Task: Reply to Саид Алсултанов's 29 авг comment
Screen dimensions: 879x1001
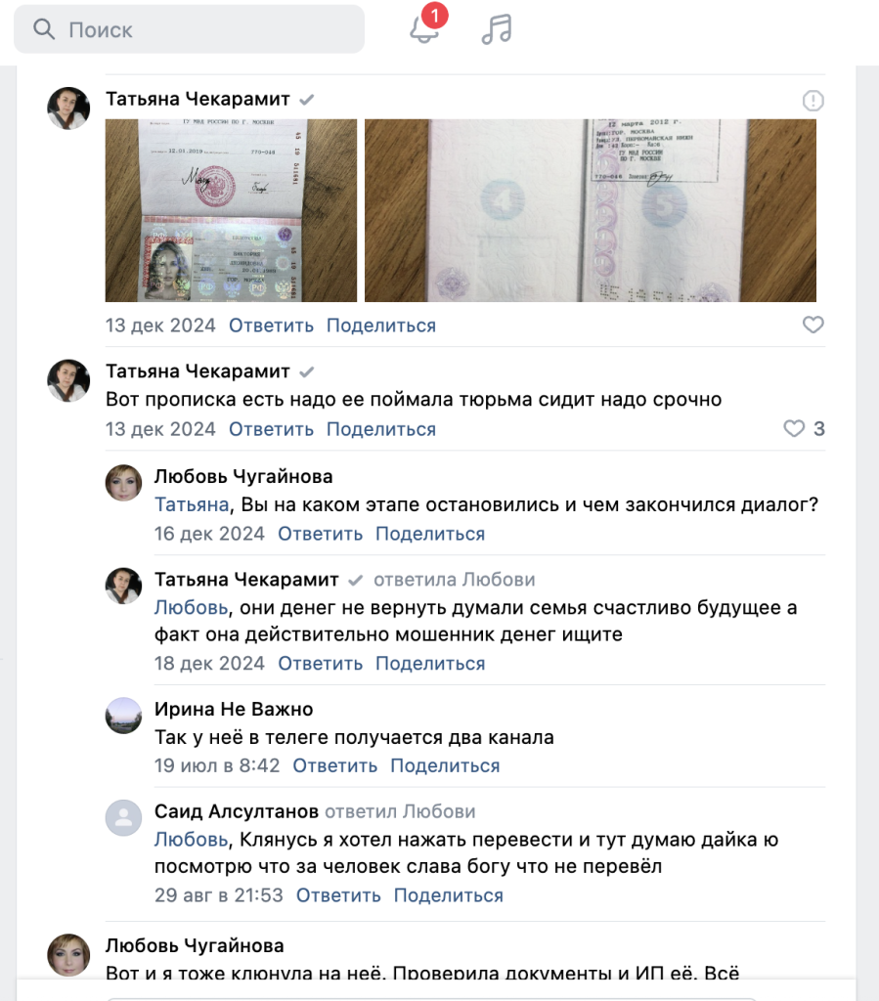Action: point(338,895)
